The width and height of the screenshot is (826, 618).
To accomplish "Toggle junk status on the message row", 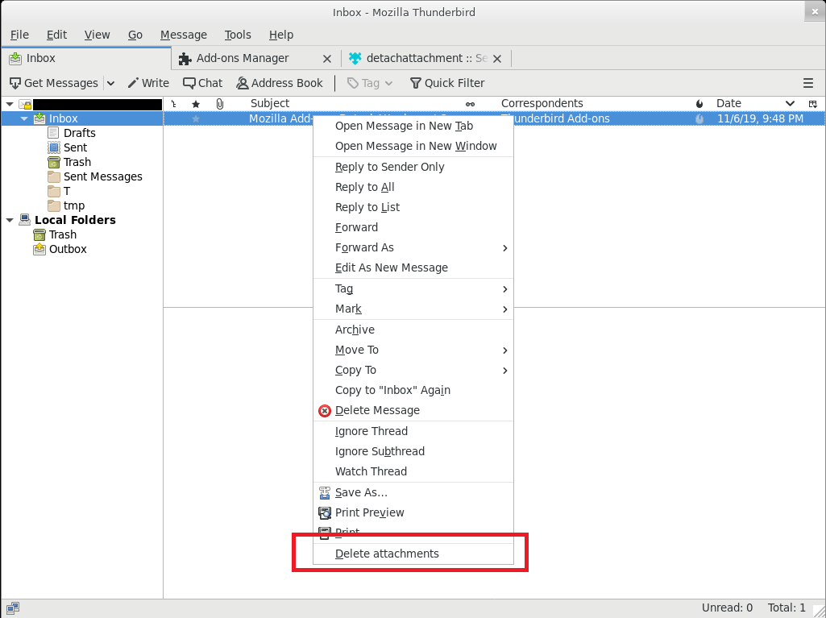I will coord(699,119).
